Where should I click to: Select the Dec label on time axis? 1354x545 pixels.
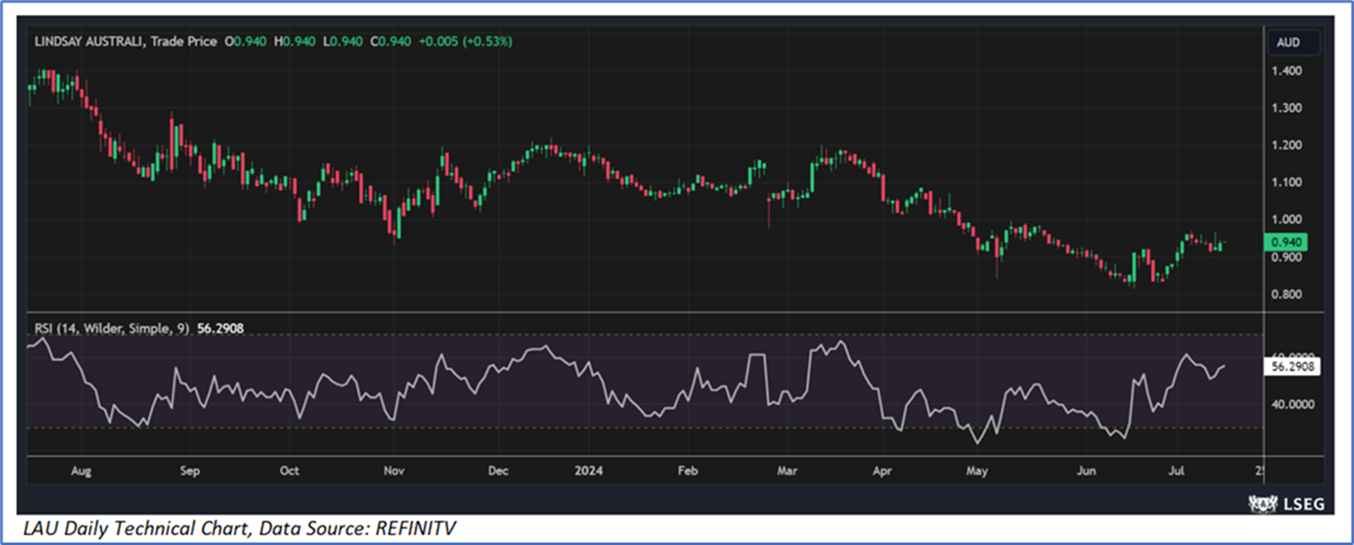[x=498, y=470]
